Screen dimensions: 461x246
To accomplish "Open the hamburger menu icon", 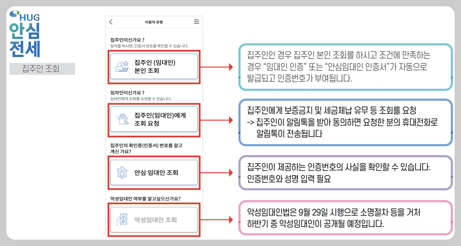I will (196, 22).
